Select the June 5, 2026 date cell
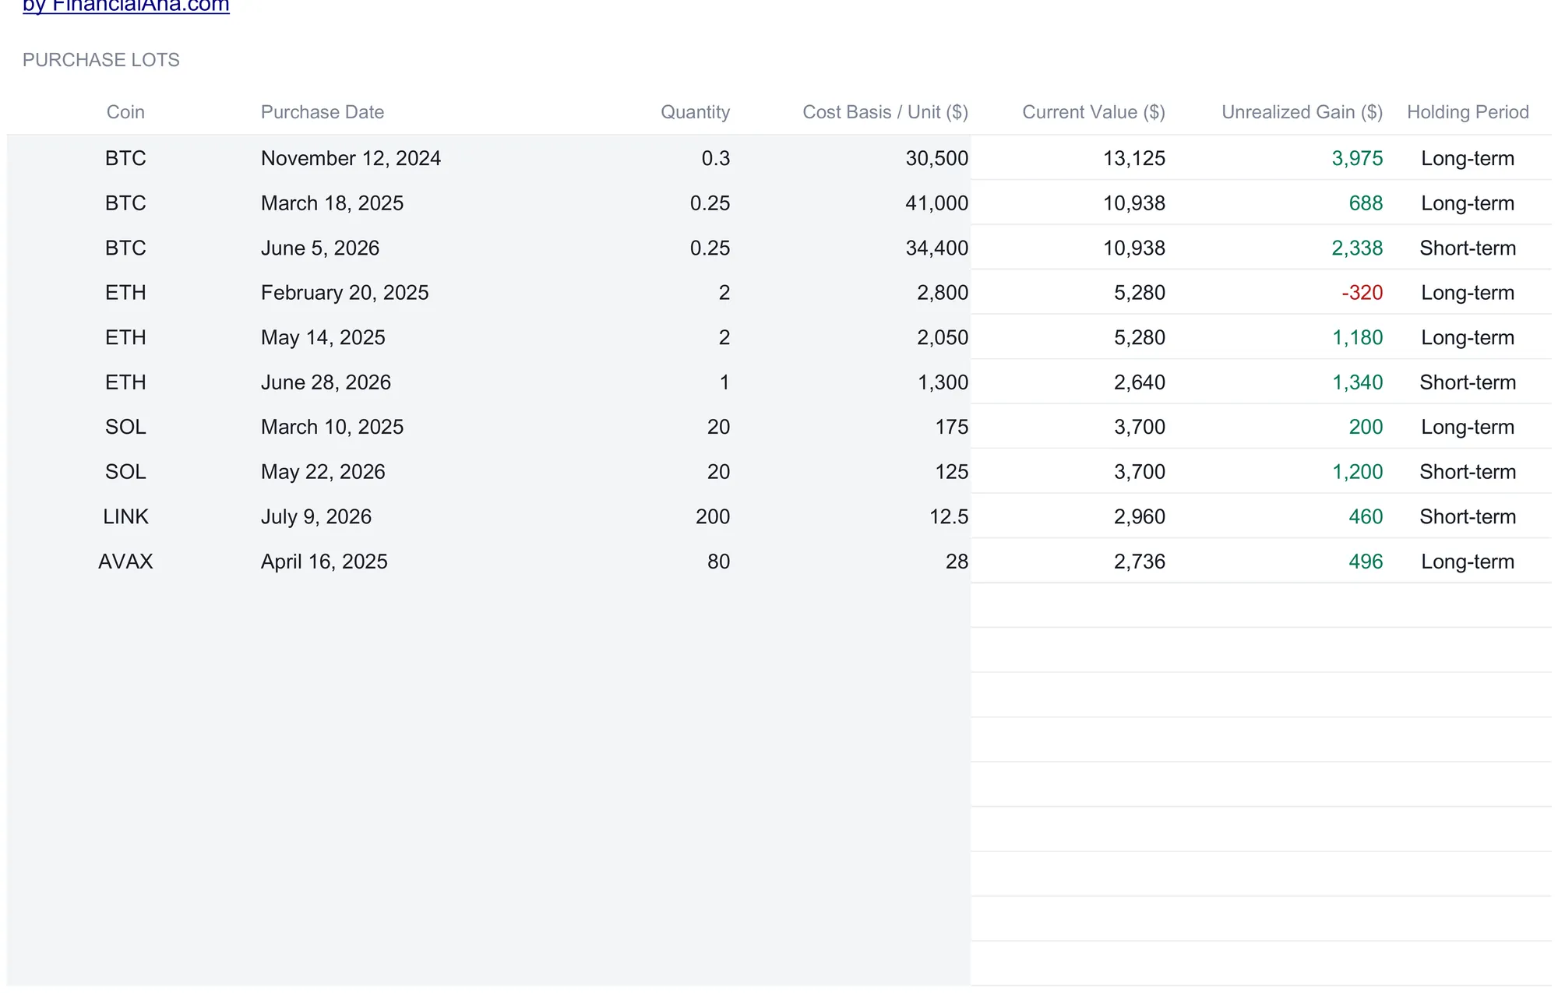Image resolution: width=1558 pixels, height=993 pixels. click(320, 248)
